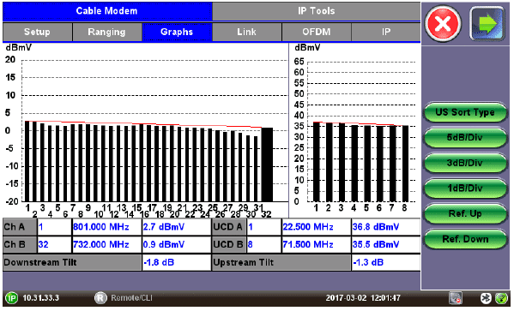Viewport: 514px width, 311px height.
Task: Click the 10.31.33.3 IP address
Action: click(x=40, y=298)
